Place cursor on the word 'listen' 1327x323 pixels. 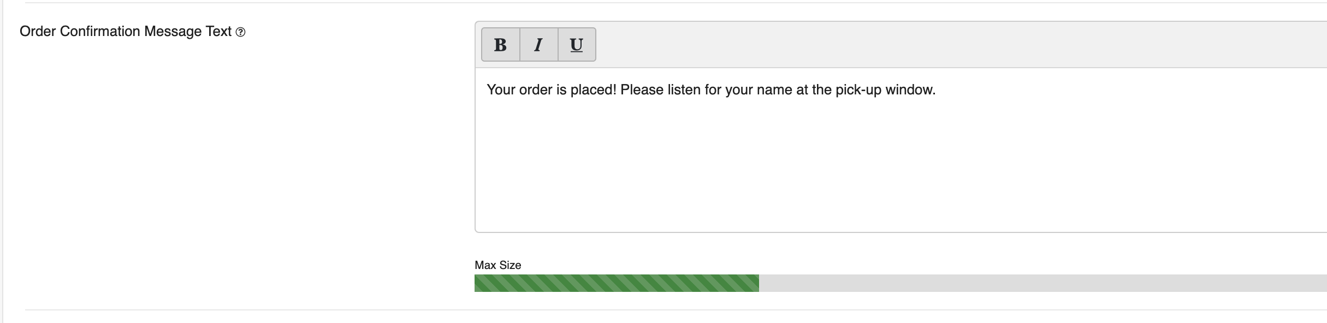(x=684, y=89)
